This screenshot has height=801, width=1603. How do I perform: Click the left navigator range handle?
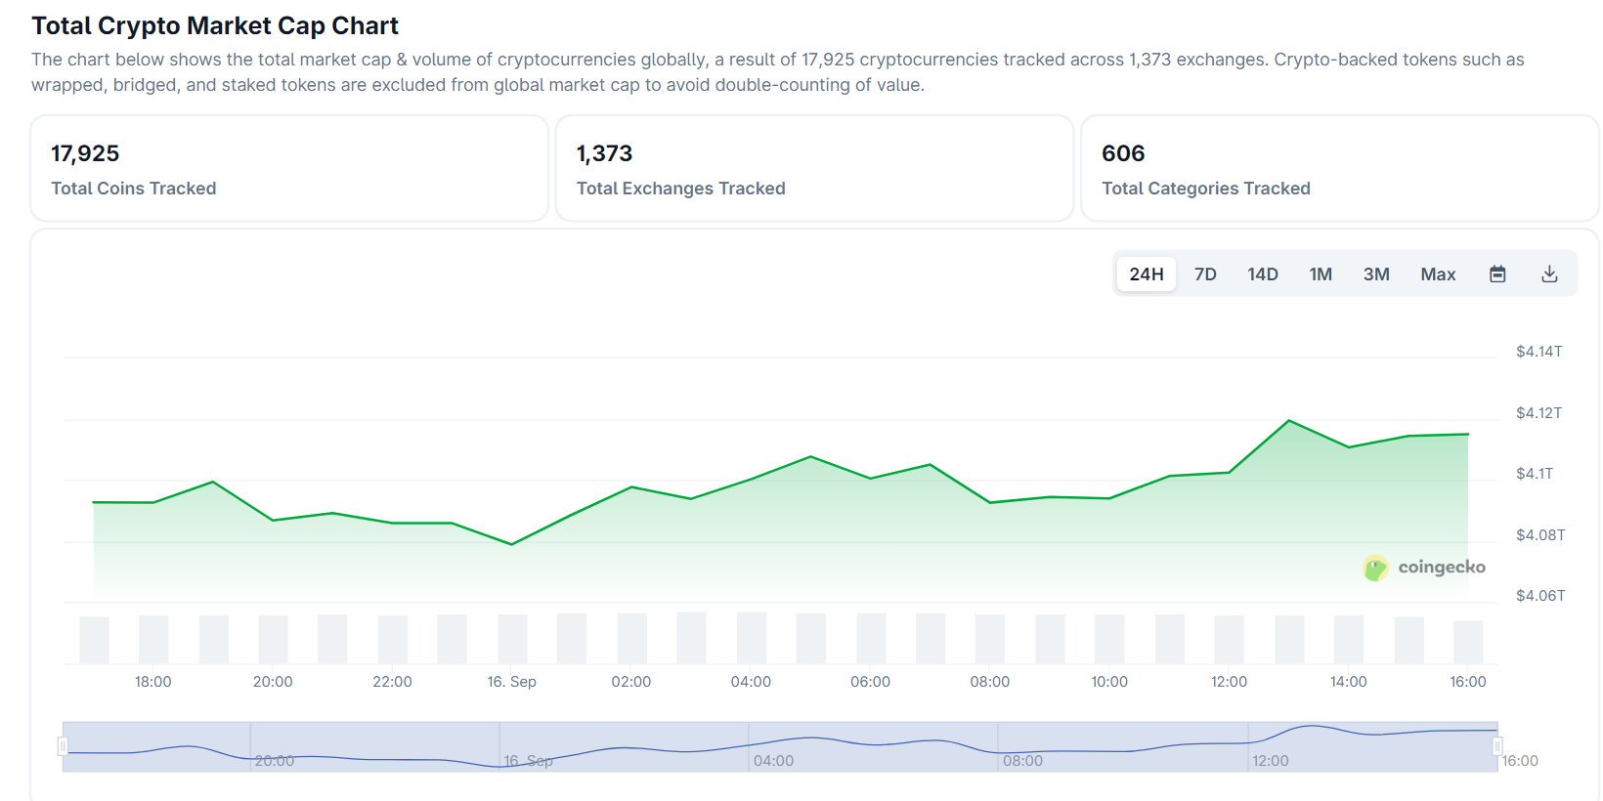click(x=63, y=747)
